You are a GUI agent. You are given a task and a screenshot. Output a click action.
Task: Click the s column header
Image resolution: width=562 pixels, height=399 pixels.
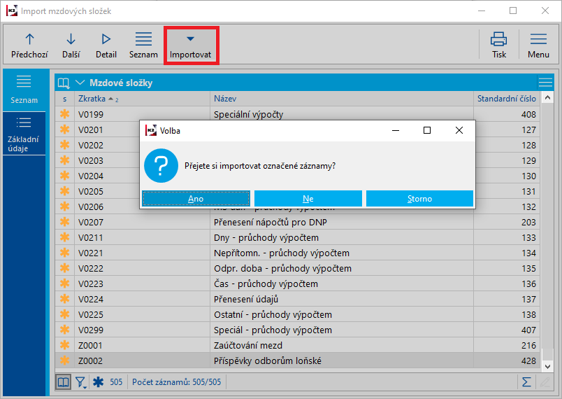click(64, 99)
